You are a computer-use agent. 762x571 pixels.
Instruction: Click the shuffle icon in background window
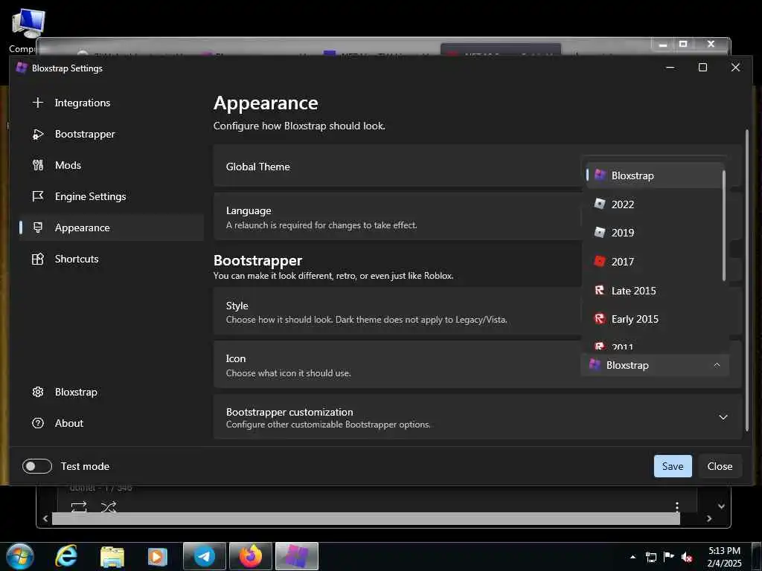(x=109, y=507)
